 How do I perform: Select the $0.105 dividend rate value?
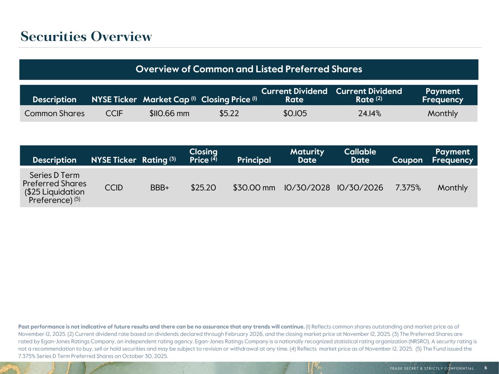tap(295, 114)
